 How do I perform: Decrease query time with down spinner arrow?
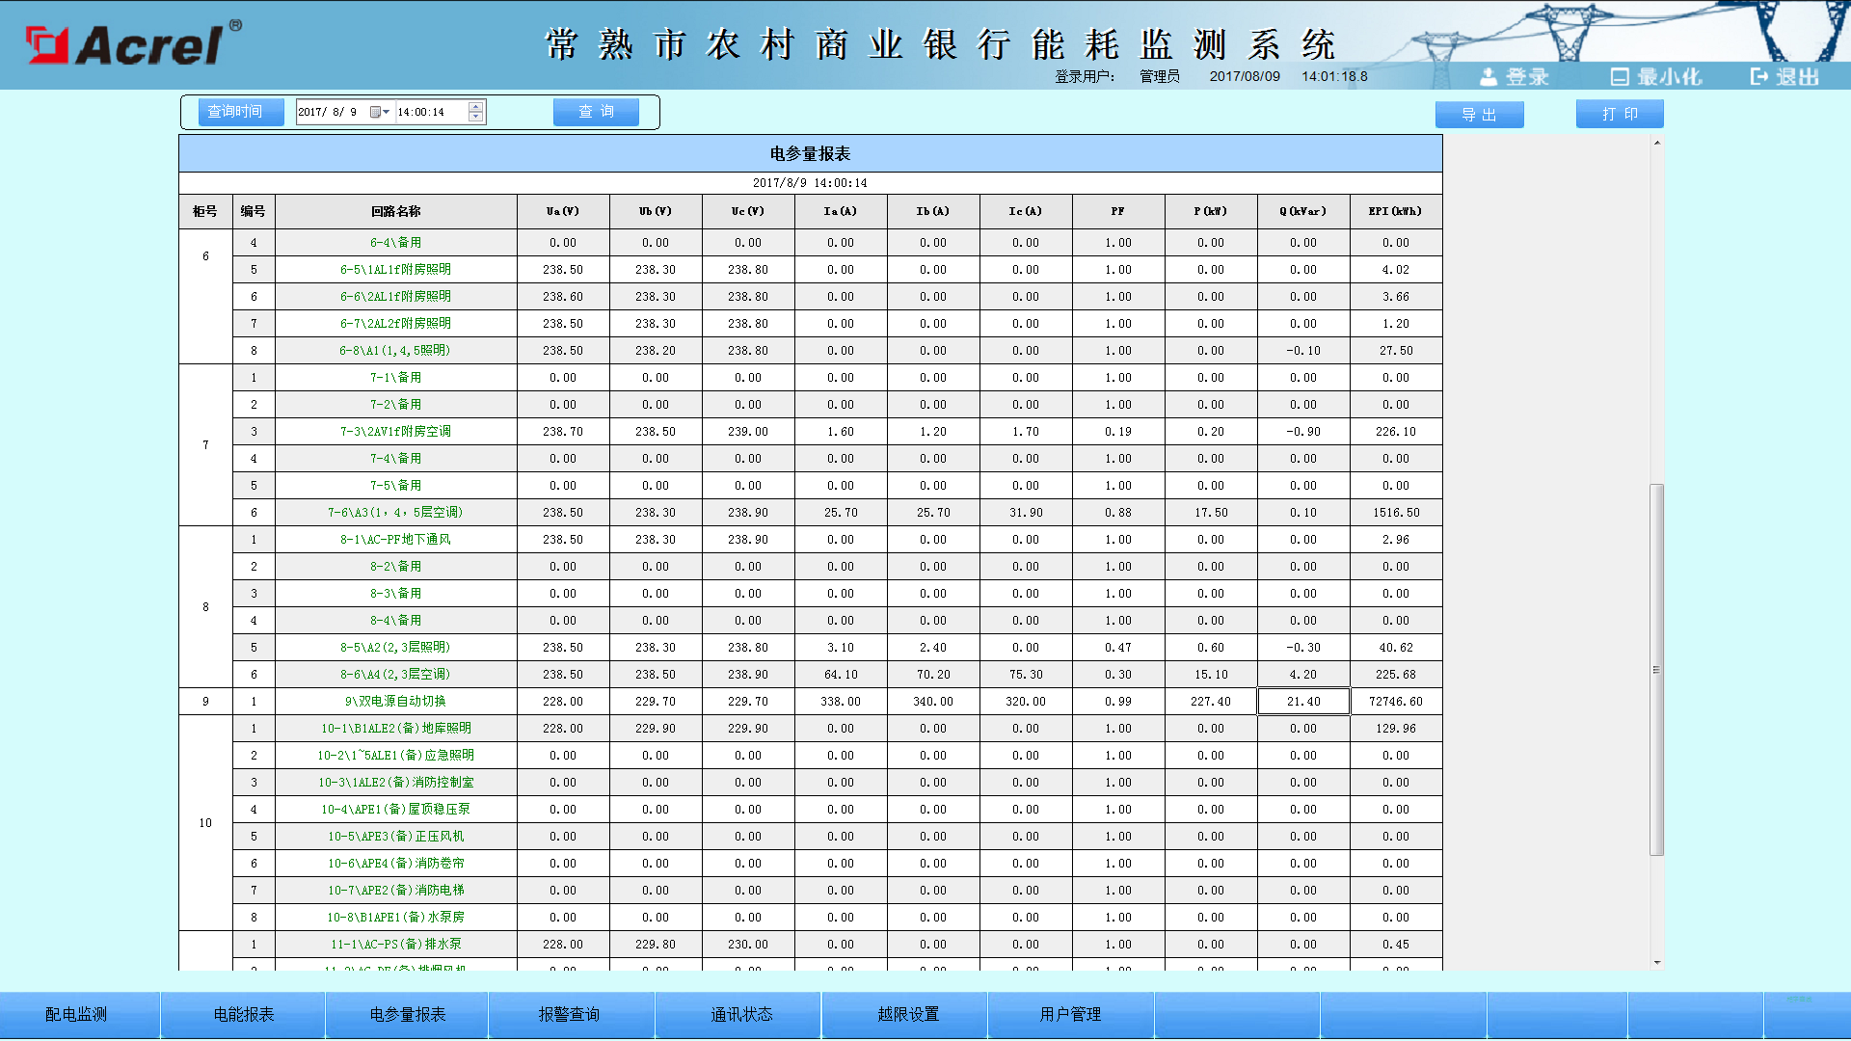click(475, 118)
